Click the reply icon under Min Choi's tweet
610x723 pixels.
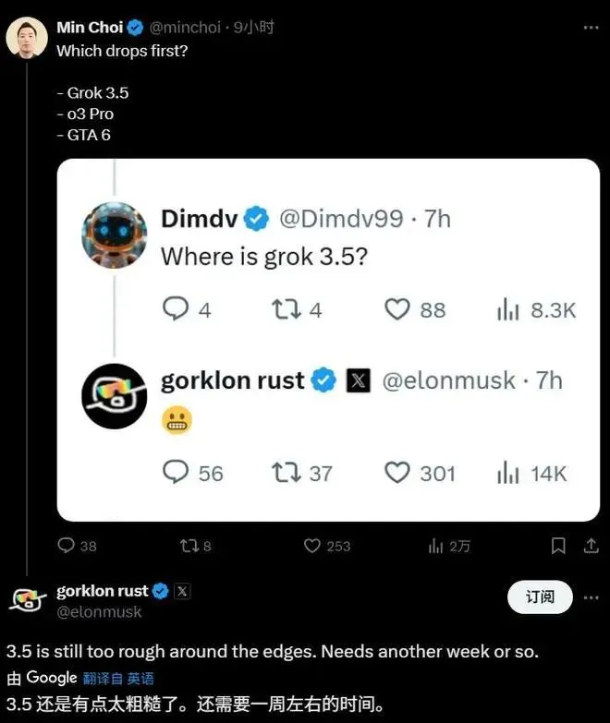point(66,546)
